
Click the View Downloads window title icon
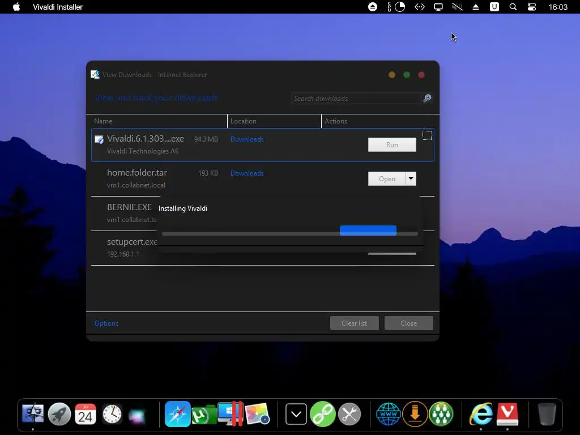[95, 75]
